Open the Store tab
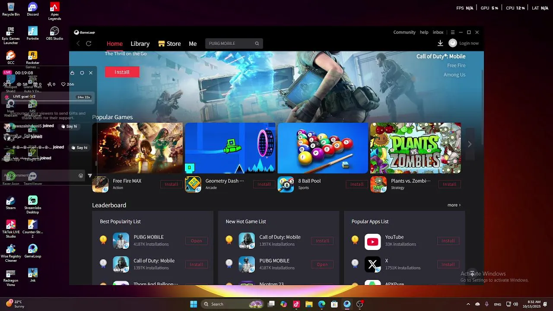This screenshot has height=311, width=553. point(169,44)
